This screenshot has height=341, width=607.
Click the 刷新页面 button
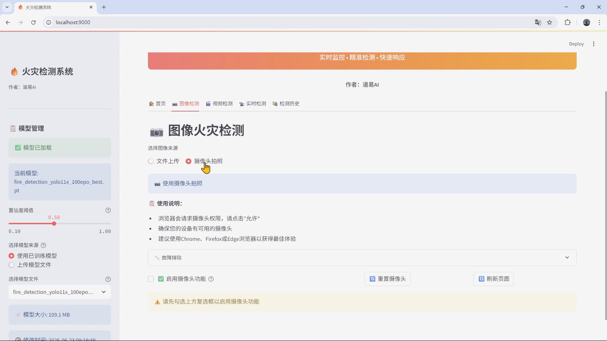(494, 279)
